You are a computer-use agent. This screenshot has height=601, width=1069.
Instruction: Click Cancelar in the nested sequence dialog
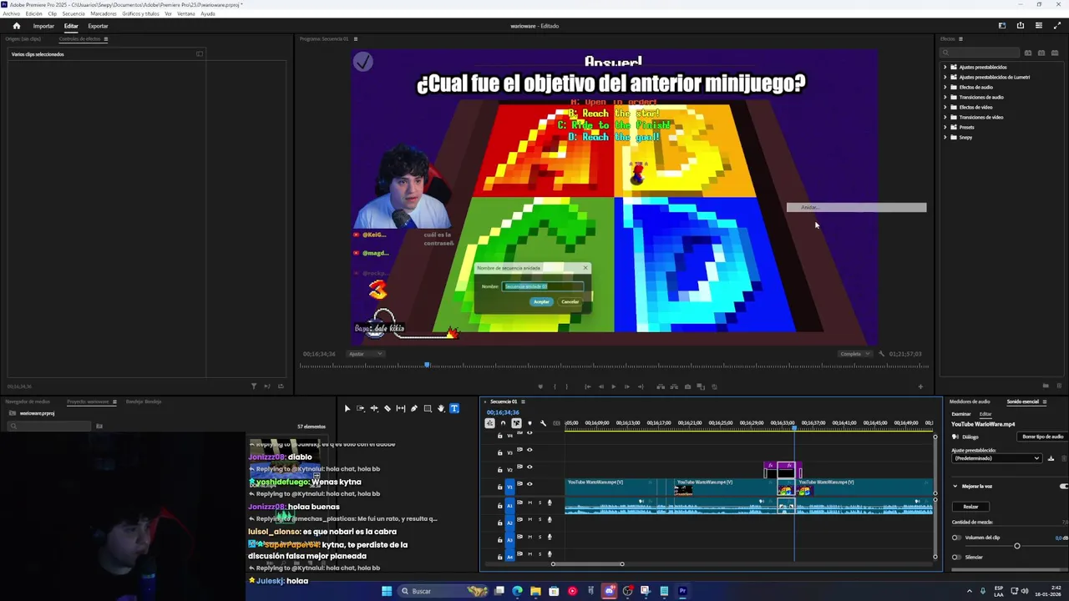(570, 301)
